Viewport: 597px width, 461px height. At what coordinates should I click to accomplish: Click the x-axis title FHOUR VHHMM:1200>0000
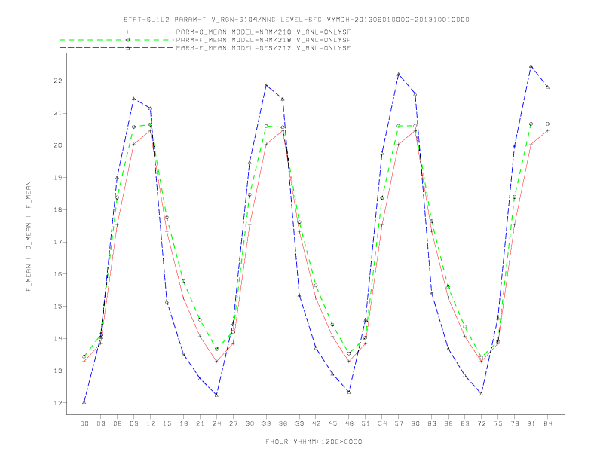tap(314, 441)
